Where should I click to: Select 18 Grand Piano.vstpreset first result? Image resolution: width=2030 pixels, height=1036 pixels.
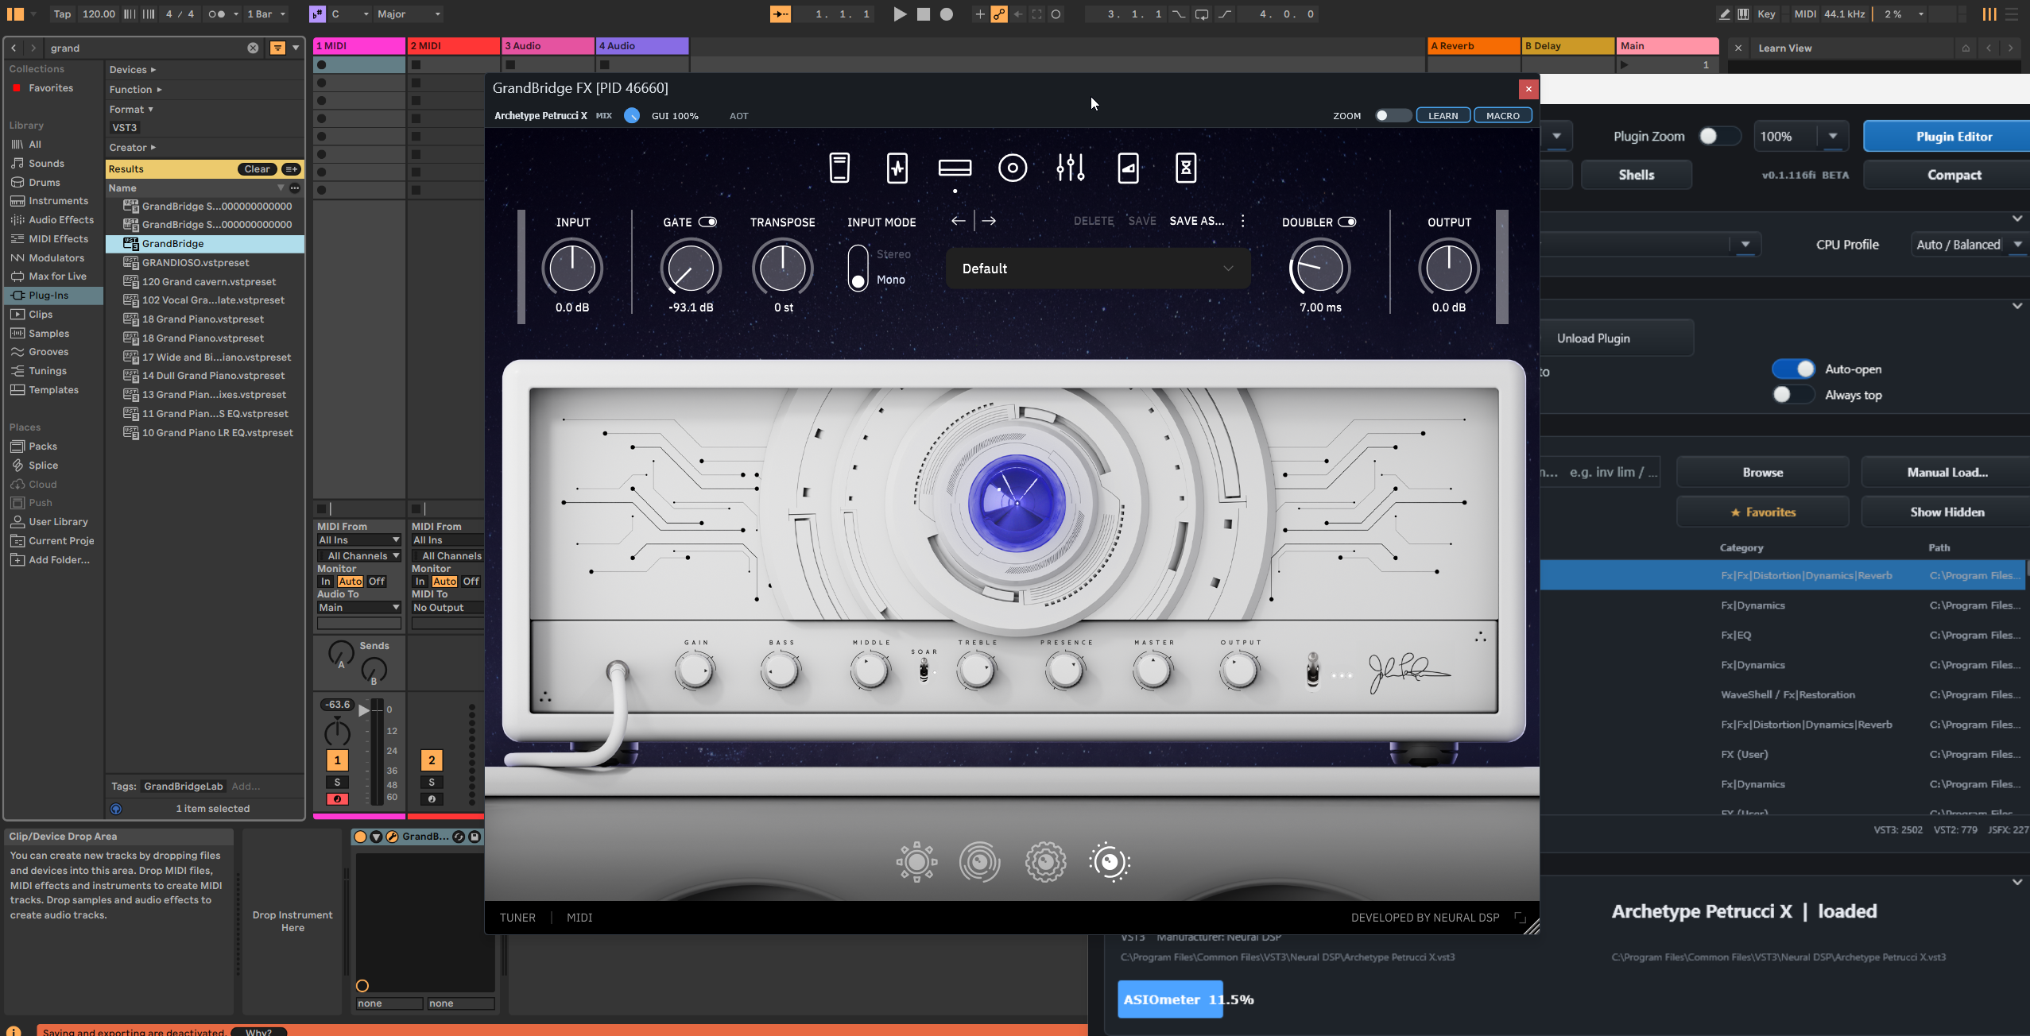pos(203,319)
